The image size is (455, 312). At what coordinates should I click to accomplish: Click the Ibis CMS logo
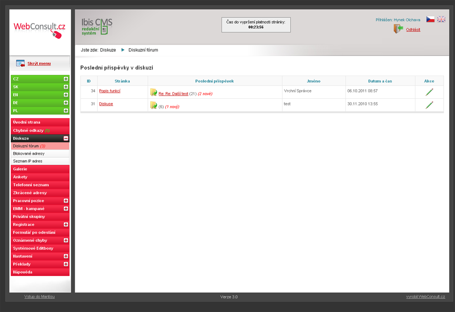97,26
